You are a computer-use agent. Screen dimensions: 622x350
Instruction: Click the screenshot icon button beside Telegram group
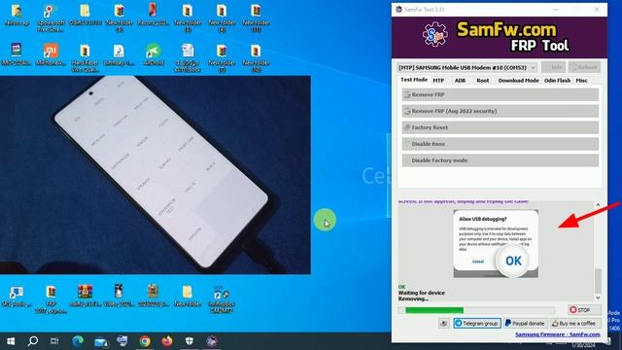[443, 324]
